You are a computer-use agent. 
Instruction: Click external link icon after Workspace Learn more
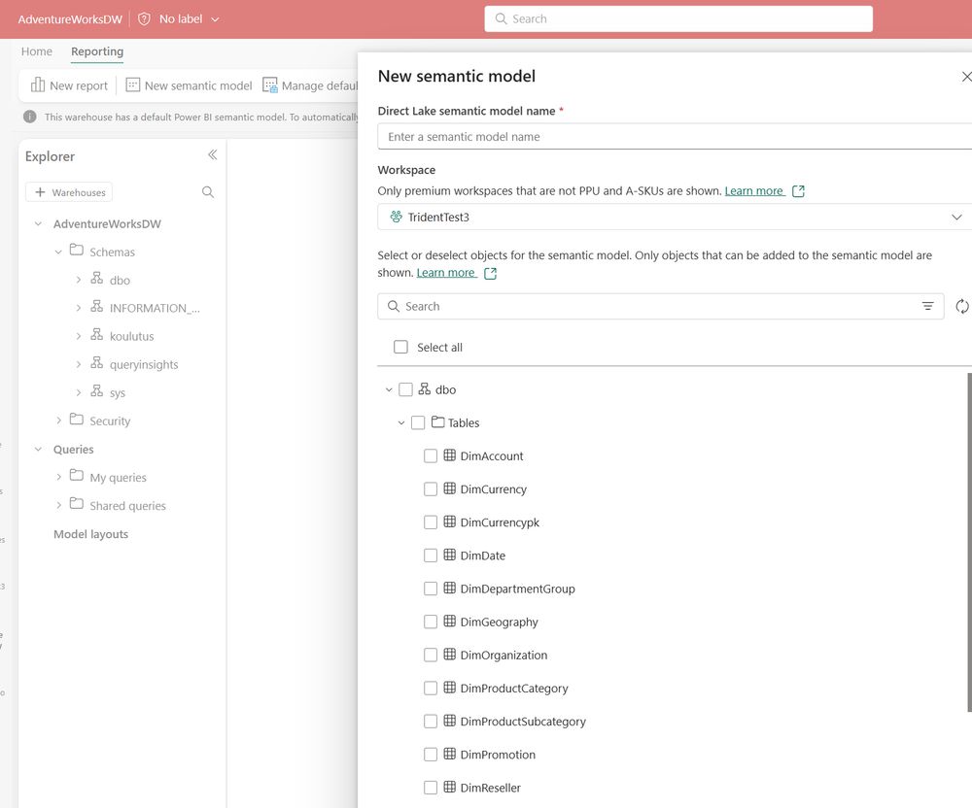(x=798, y=191)
